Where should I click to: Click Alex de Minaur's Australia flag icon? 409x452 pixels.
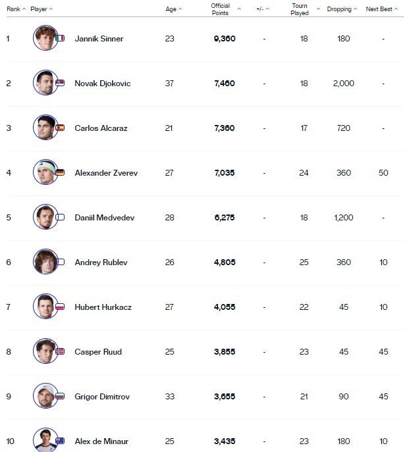click(x=61, y=441)
